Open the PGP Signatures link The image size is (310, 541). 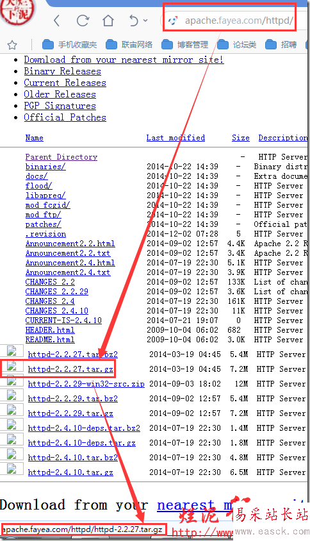60,106
